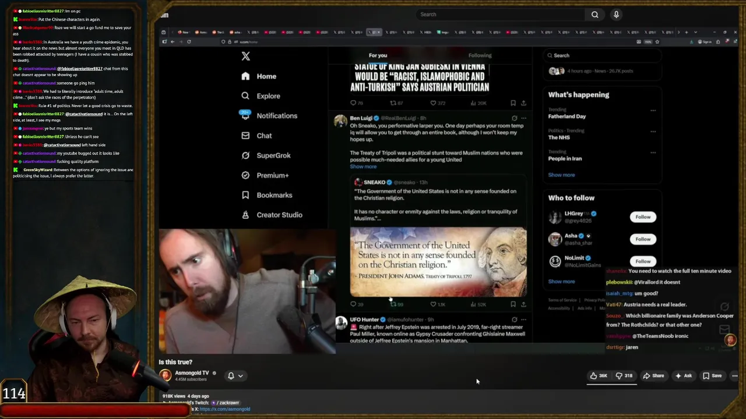This screenshot has height=419, width=746.
Task: Open more options for Fatherland Day trend
Action: point(653,110)
